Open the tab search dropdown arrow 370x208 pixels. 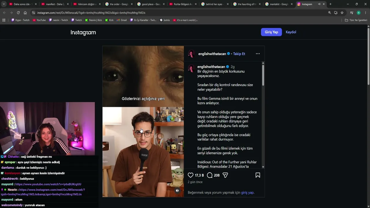point(4,4)
